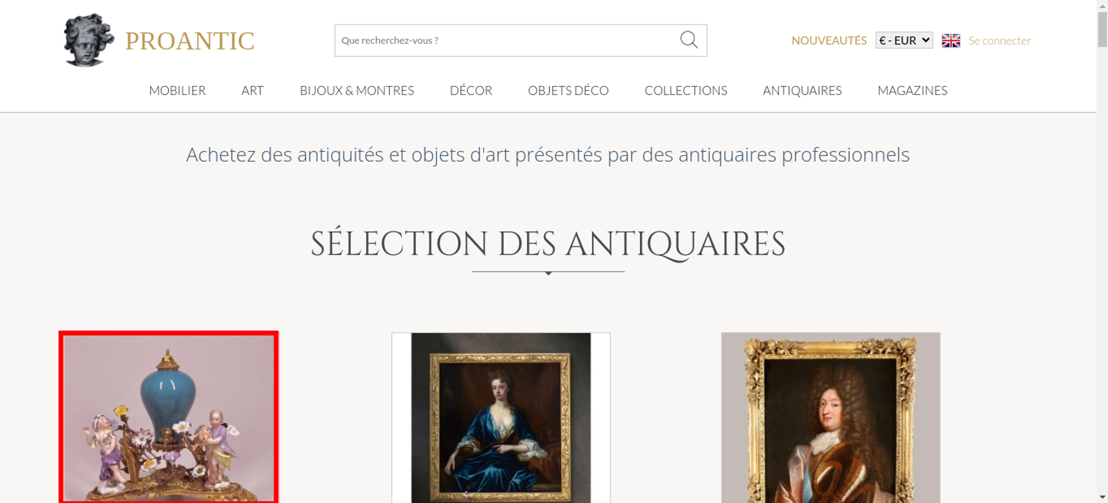Open the MOBILIER menu
The height and width of the screenshot is (503, 1108).
coord(177,90)
